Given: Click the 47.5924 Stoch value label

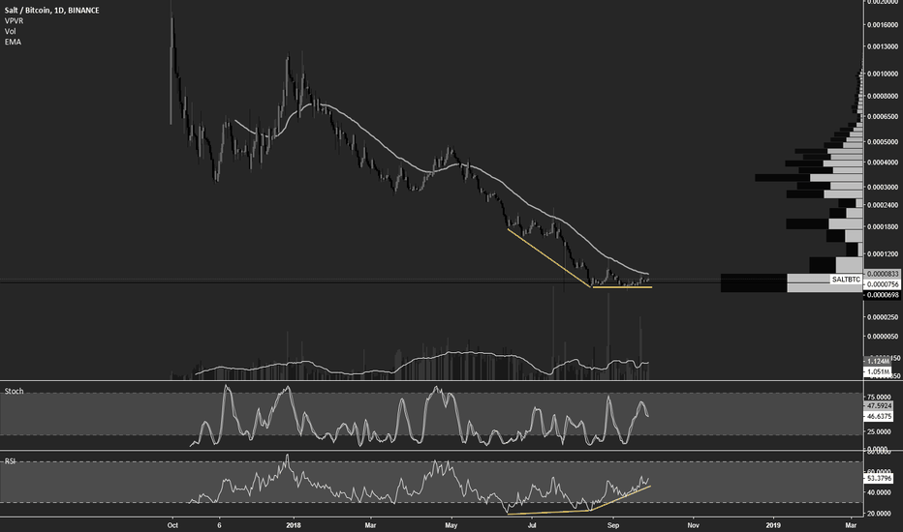Looking at the screenshot, I should click(x=880, y=406).
